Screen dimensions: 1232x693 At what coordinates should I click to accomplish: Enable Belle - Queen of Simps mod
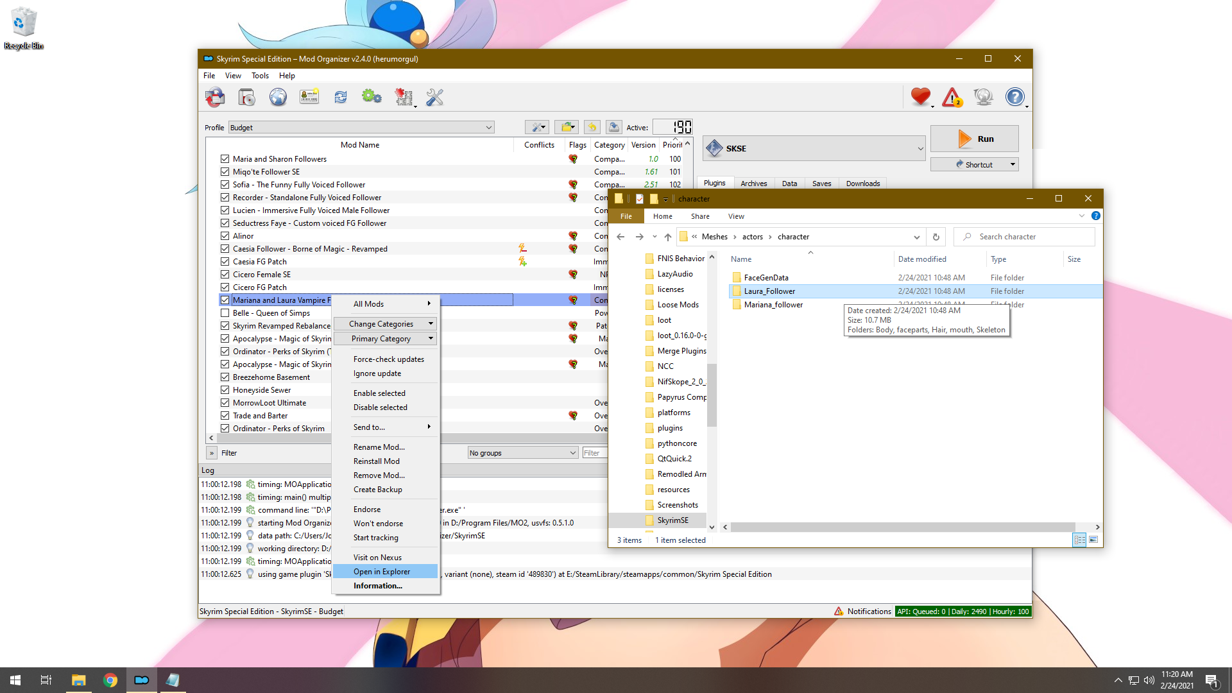pos(225,312)
